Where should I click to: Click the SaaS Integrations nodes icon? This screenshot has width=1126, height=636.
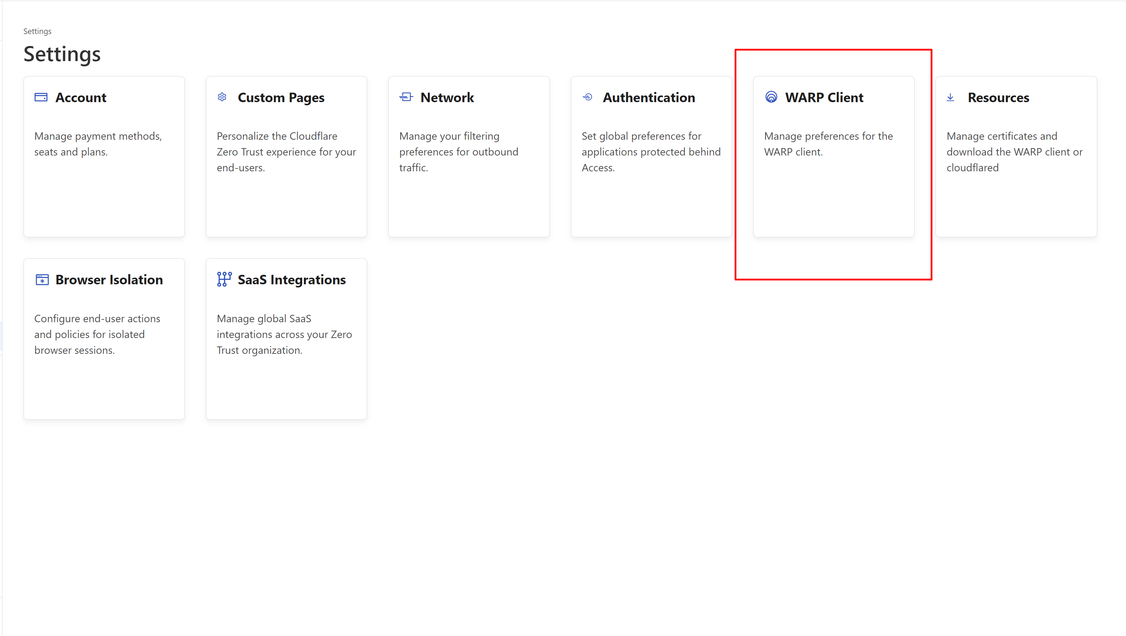224,279
